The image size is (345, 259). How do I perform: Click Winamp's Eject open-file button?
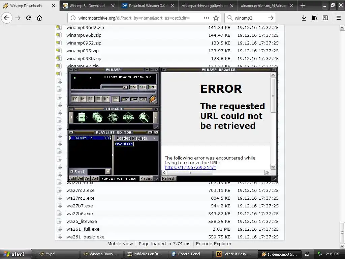[116, 99]
